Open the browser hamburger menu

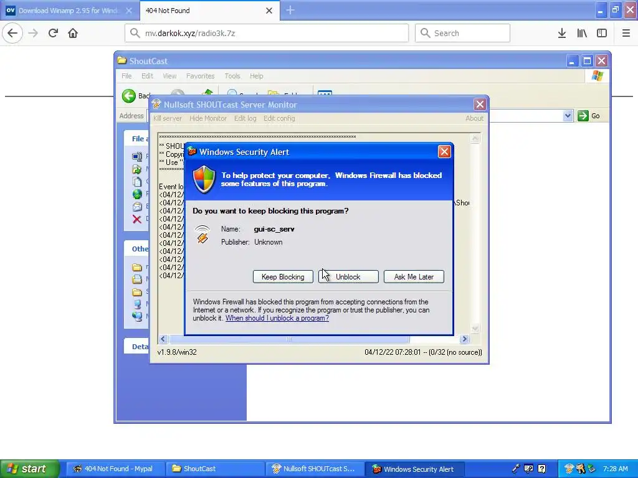pyautogui.click(x=626, y=33)
